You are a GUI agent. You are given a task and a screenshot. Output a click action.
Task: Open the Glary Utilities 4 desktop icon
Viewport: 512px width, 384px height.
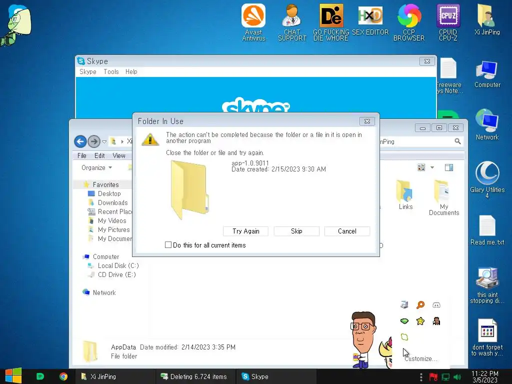pos(487,179)
